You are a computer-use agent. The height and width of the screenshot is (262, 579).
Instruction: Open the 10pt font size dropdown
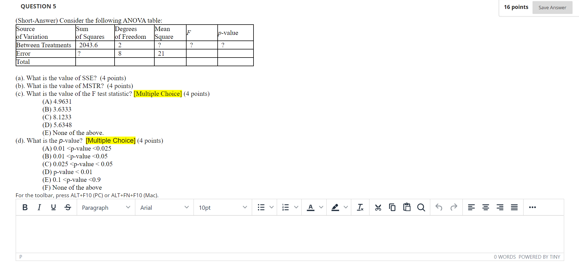(x=223, y=207)
